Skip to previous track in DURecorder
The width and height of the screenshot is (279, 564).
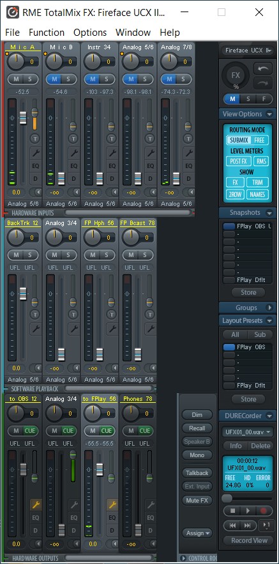pos(232,526)
